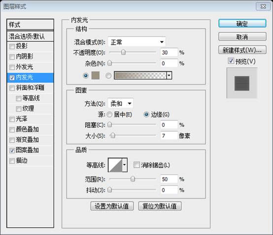
Task: Uncheck the 图案叠加 checkbox
Action: pyautogui.click(x=12, y=150)
